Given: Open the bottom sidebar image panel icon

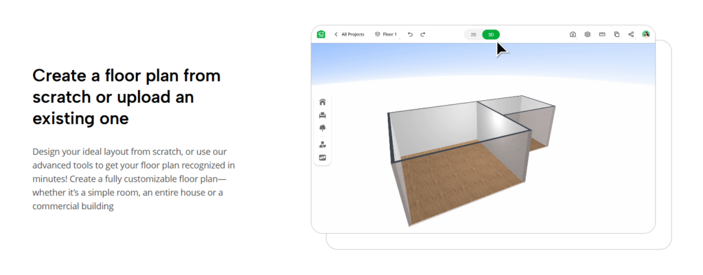Looking at the screenshot, I should [x=322, y=158].
